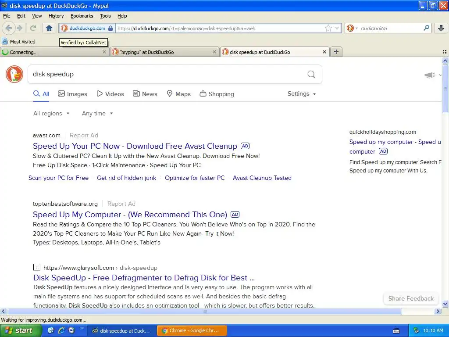Viewport: 449px width, 337px height.
Task: Click the glarysoft.com favicon
Action: tap(37, 267)
